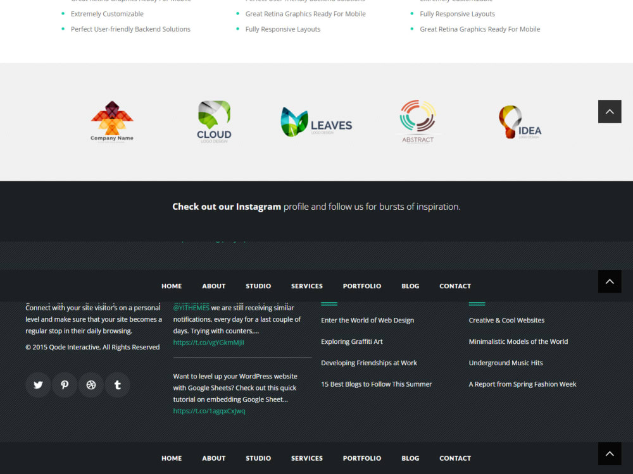This screenshot has width=633, height=474.
Task: Click the 'Creative & Cool Websites' link
Action: tap(506, 320)
